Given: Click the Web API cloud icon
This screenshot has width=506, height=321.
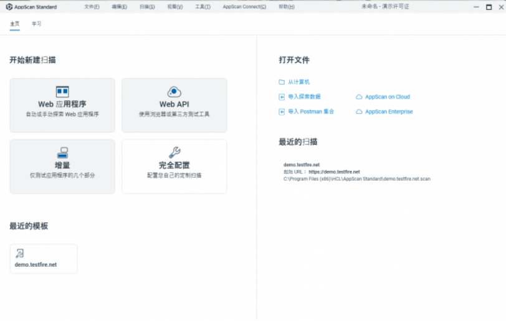Looking at the screenshot, I should tap(174, 92).
